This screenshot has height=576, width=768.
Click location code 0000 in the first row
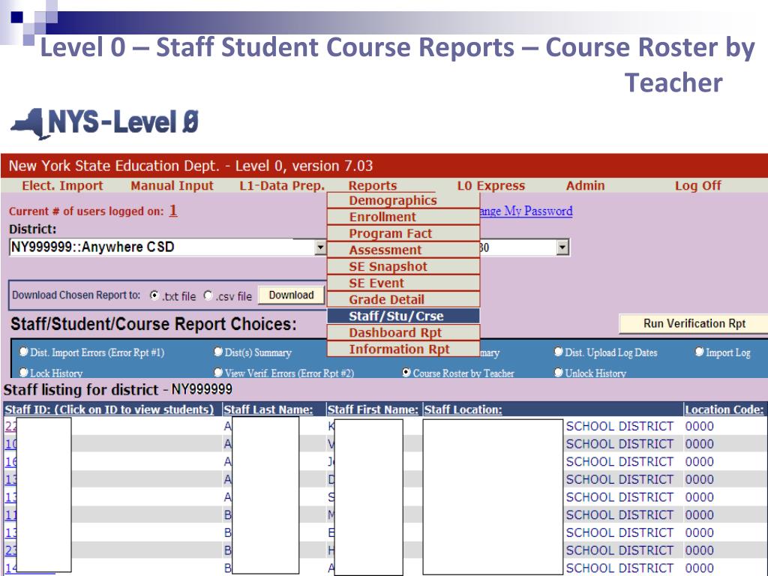(x=700, y=426)
